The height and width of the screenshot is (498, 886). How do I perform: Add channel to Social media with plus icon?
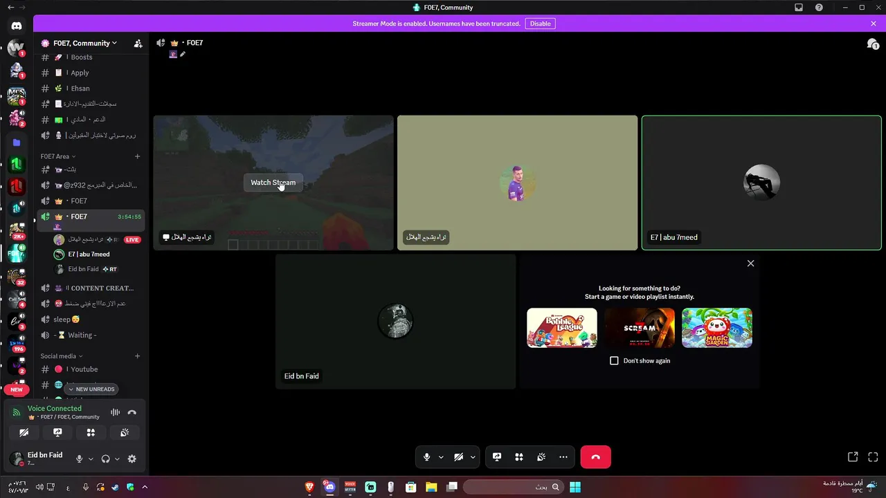click(x=137, y=356)
